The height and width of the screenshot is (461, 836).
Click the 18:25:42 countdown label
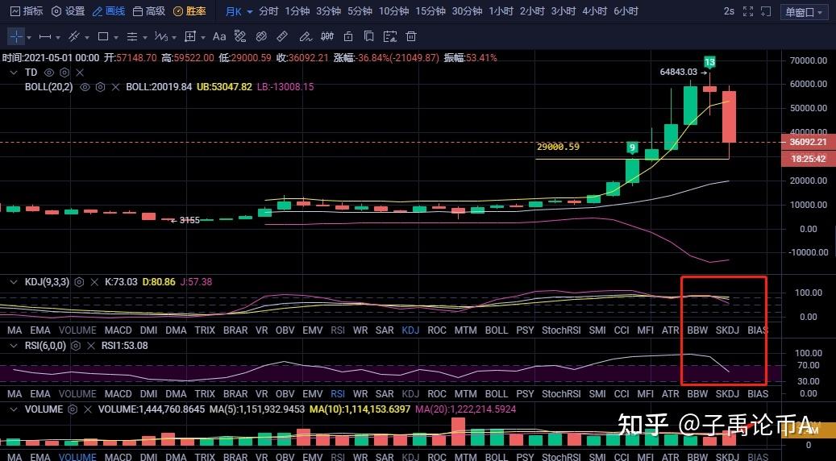pyautogui.click(x=809, y=159)
